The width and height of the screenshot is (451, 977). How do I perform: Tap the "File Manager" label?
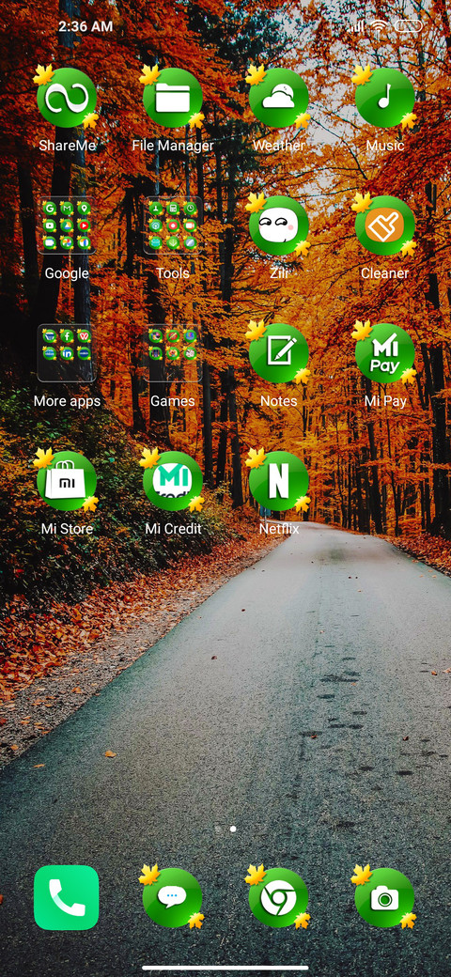click(173, 146)
